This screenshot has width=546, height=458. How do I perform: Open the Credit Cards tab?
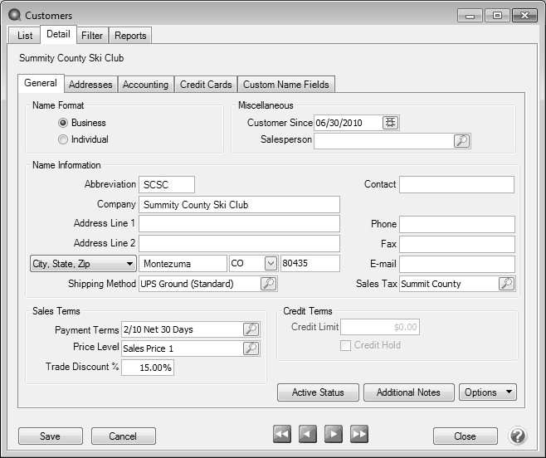[206, 85]
